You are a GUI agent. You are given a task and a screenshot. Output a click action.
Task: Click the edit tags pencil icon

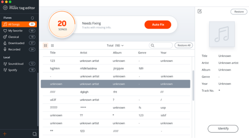(x=200, y=11)
